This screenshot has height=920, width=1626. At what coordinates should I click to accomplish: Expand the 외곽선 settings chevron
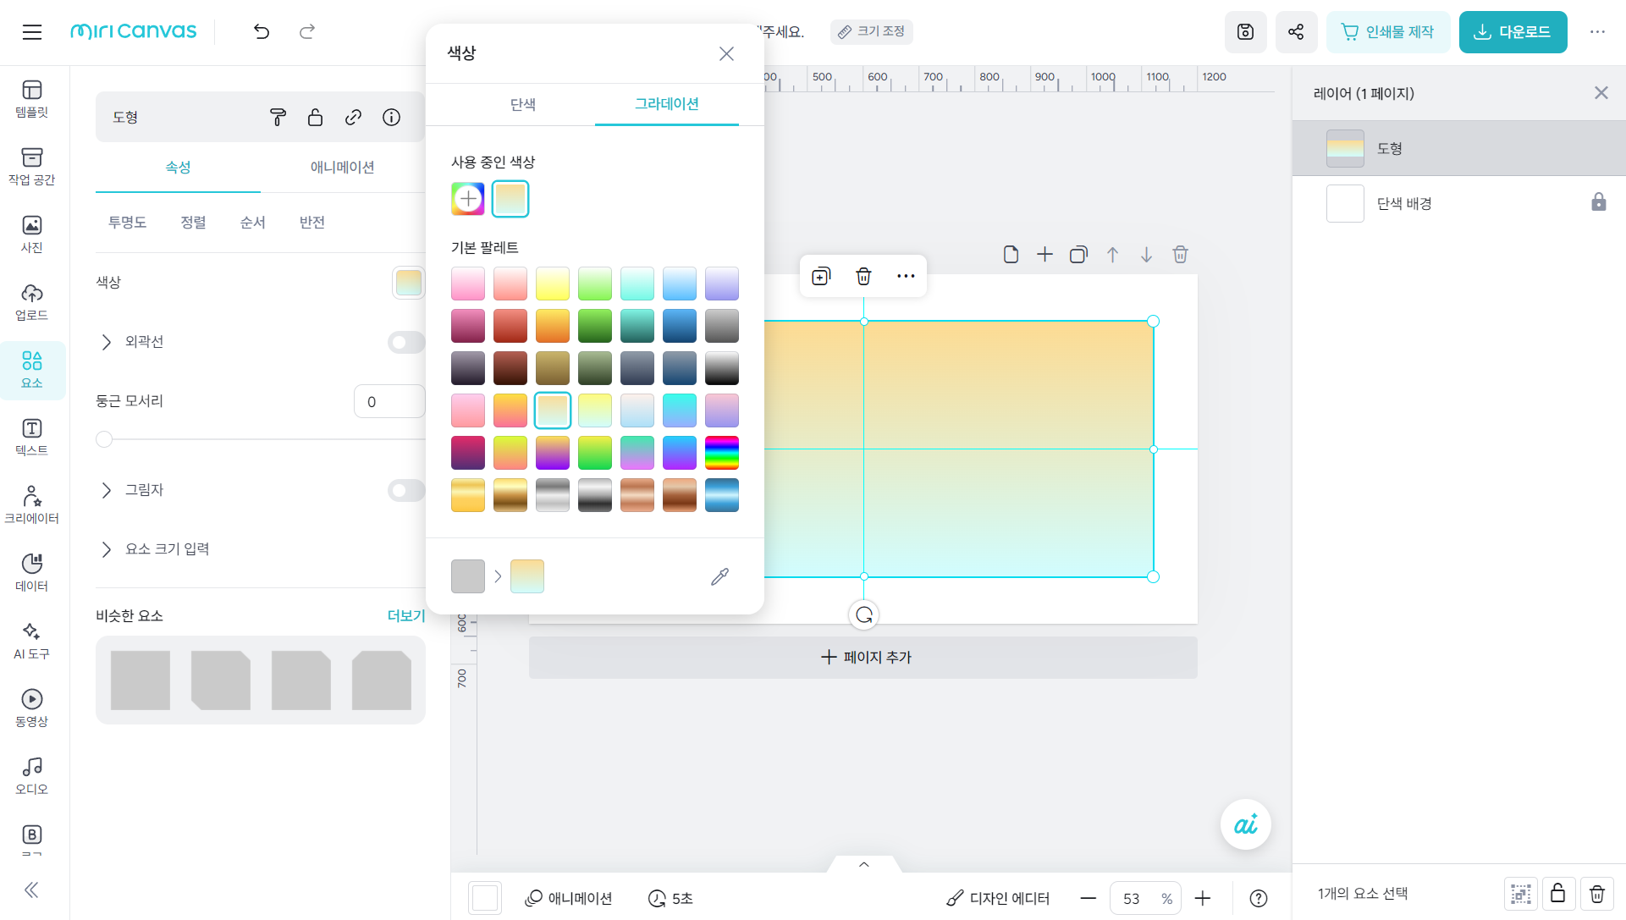click(x=107, y=342)
